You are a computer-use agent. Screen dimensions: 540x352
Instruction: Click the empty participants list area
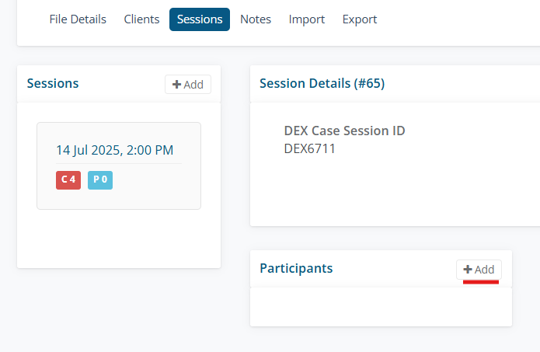pyautogui.click(x=381, y=307)
